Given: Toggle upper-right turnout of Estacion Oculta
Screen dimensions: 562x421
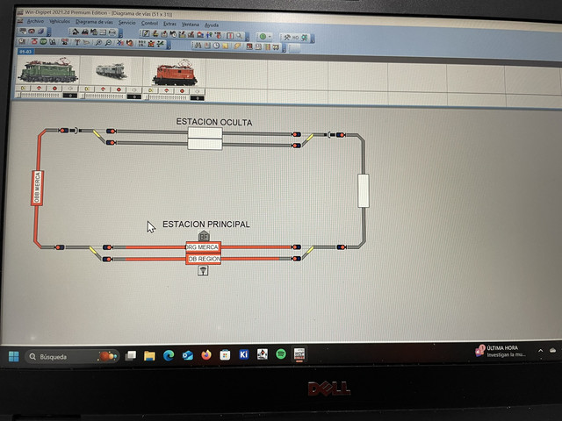Looking at the screenshot, I should point(308,138).
